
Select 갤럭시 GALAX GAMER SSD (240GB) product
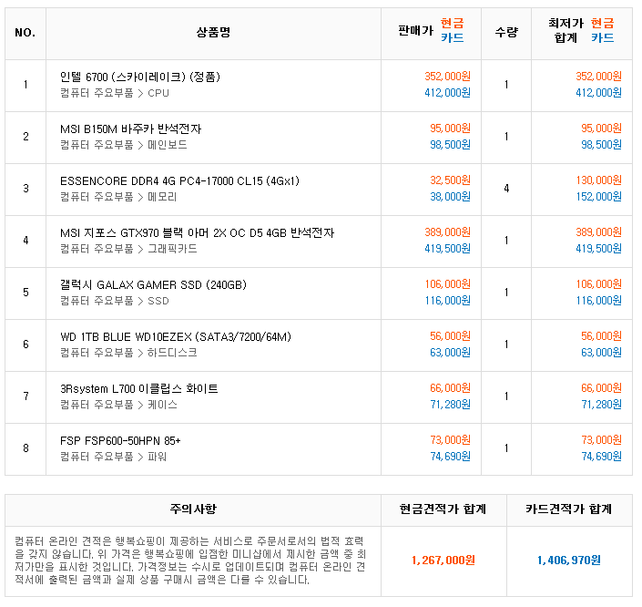153,285
